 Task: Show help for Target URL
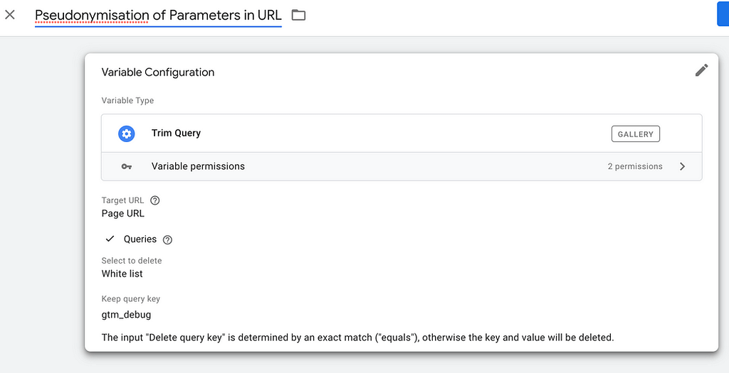click(x=155, y=200)
